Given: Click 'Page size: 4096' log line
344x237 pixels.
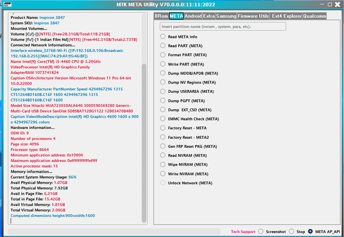Looking at the screenshot, I should coord(25,144).
